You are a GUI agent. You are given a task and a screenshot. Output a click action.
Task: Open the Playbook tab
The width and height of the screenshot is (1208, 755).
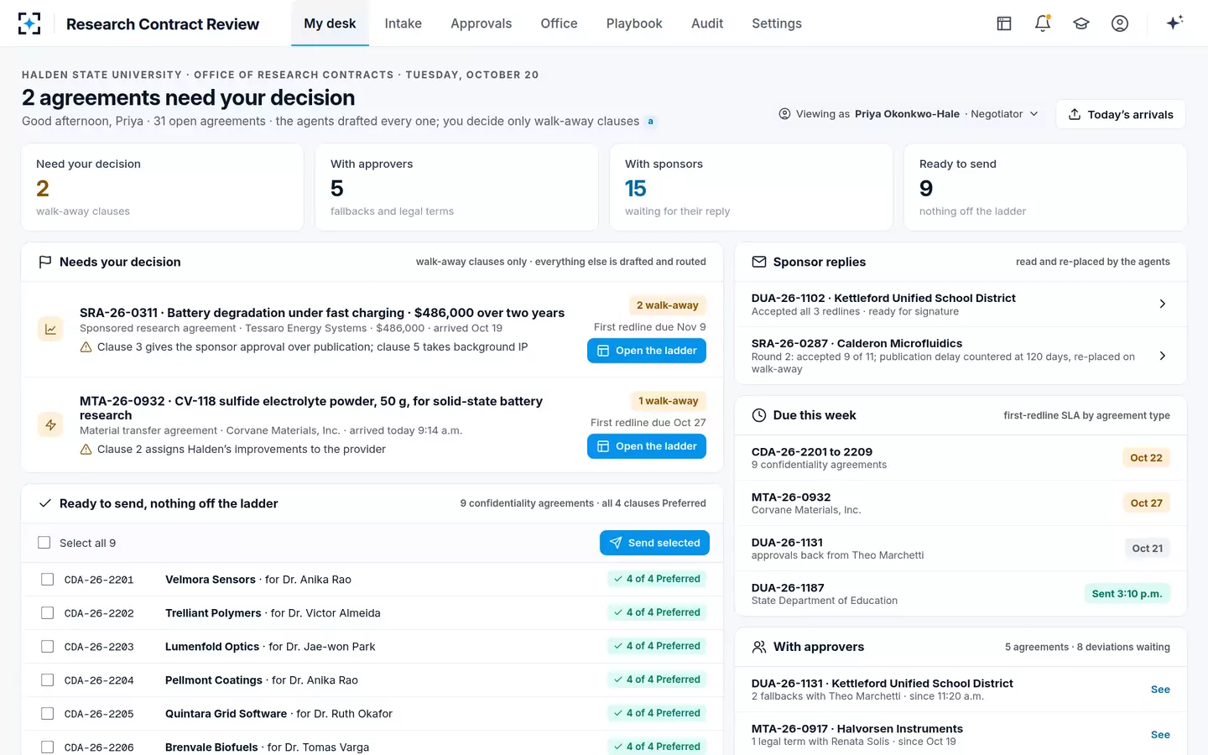click(x=634, y=23)
